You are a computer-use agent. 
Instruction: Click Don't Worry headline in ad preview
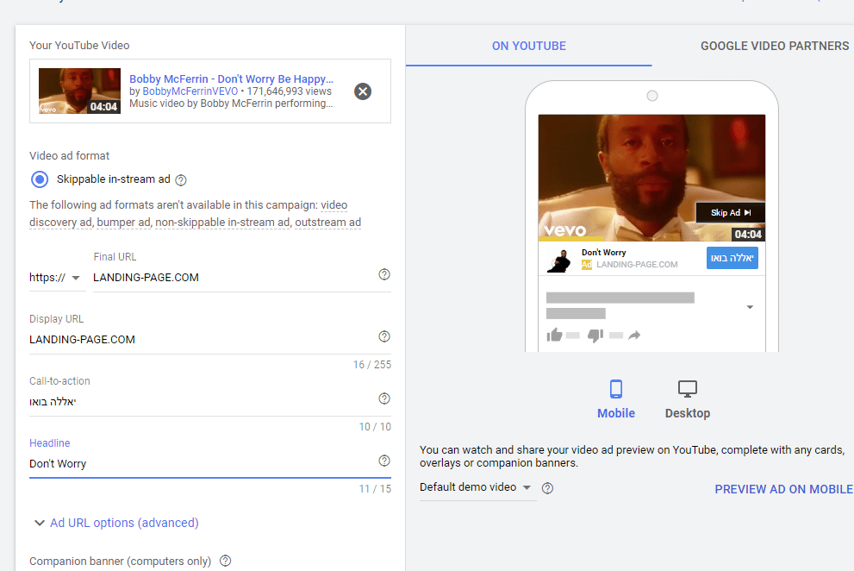(x=603, y=253)
